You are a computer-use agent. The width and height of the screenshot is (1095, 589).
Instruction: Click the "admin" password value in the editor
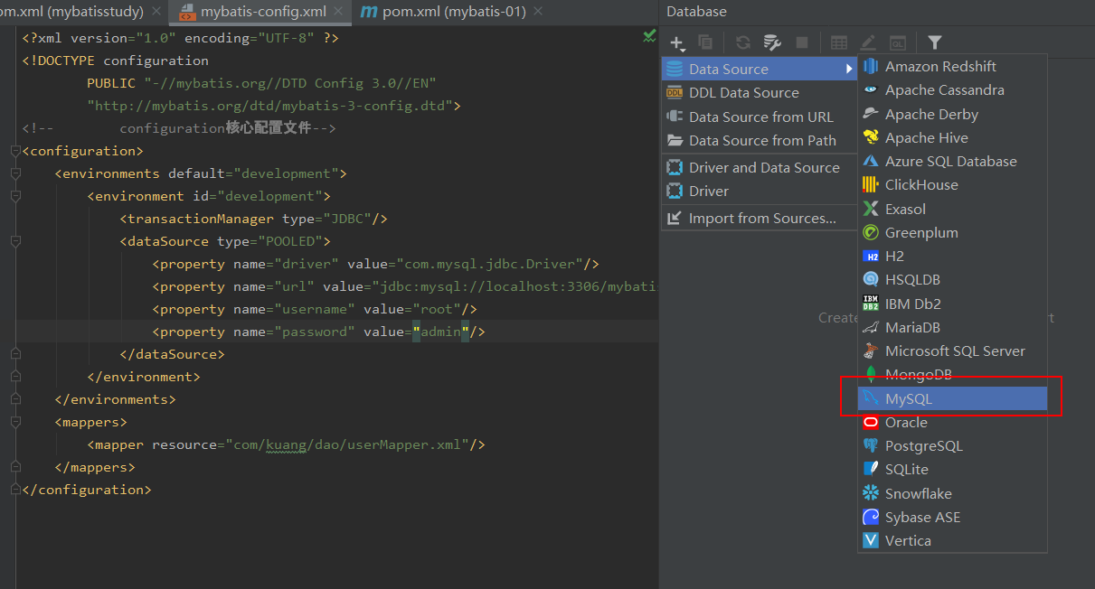(441, 332)
